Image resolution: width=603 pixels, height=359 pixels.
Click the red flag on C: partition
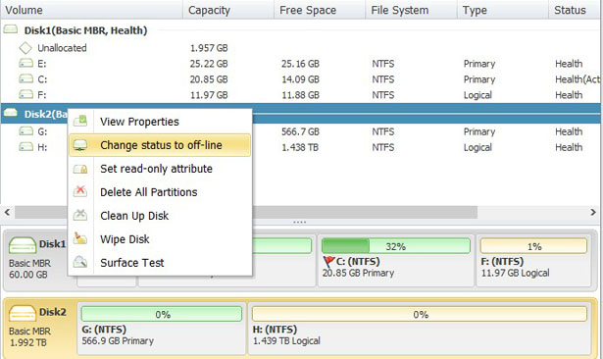click(x=328, y=262)
